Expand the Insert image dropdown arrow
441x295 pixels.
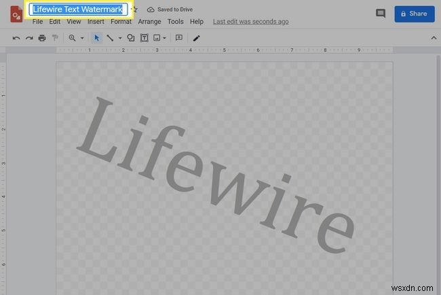165,38
